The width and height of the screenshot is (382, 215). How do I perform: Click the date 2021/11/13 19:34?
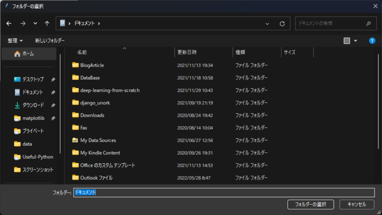click(x=195, y=65)
